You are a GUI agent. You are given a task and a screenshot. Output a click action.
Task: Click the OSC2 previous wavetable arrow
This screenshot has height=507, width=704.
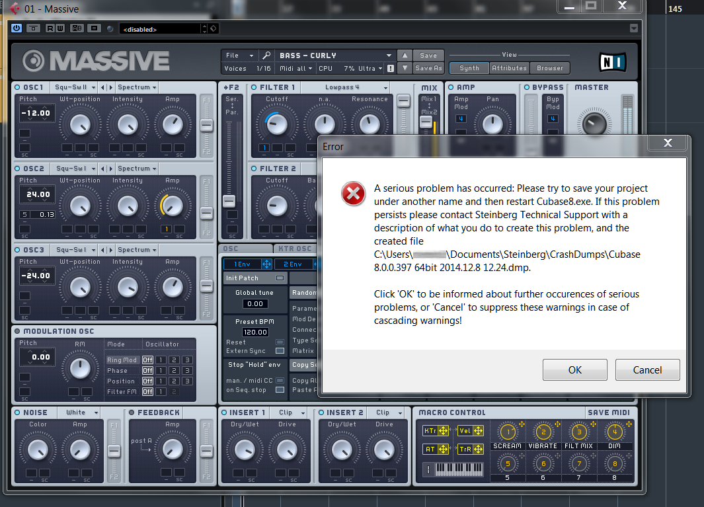click(103, 169)
